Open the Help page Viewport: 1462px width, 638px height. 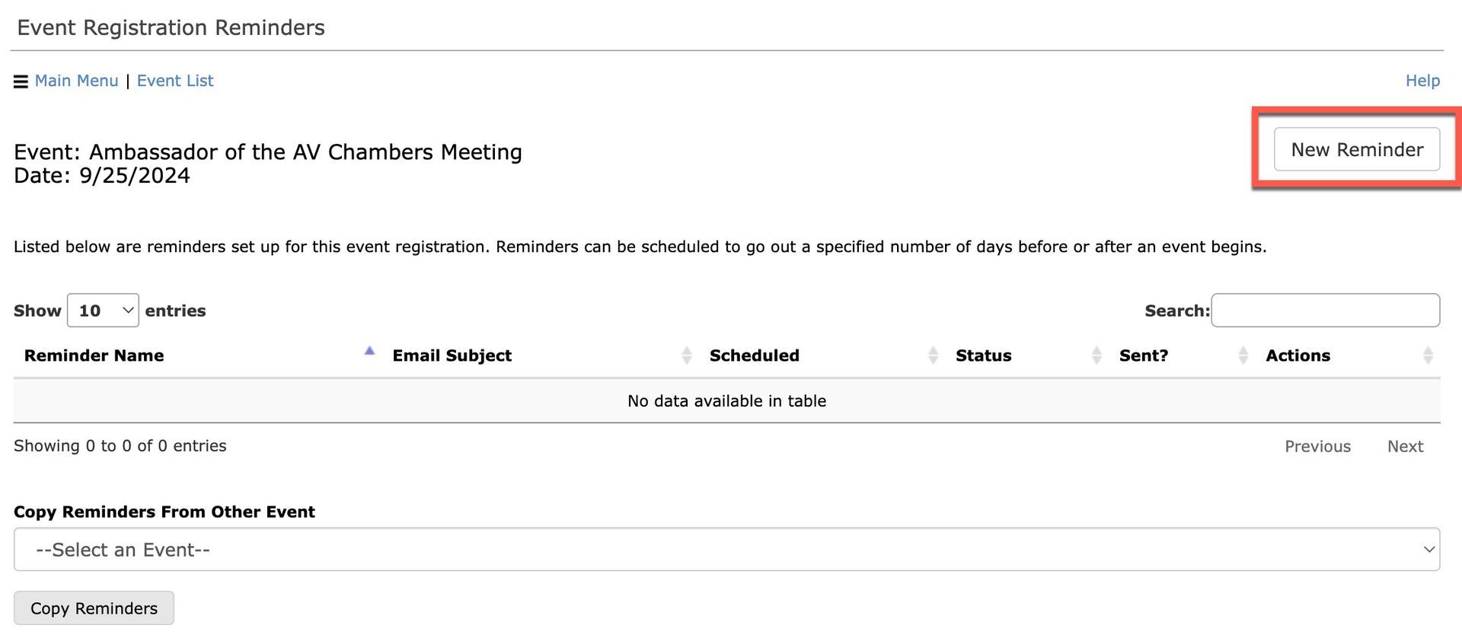[x=1422, y=81]
